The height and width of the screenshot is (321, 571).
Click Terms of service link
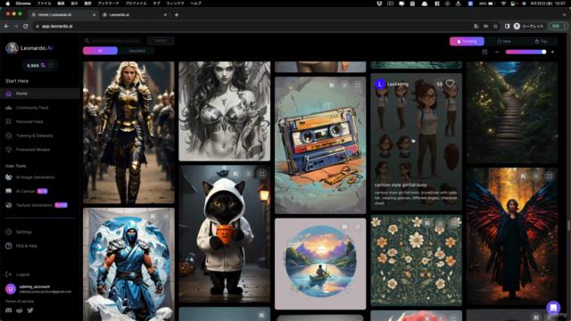click(x=20, y=301)
